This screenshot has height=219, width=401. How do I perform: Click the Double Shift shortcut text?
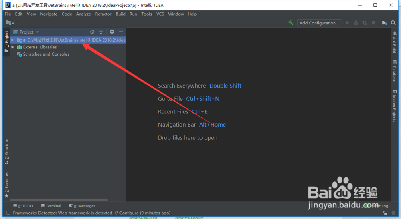click(x=225, y=86)
